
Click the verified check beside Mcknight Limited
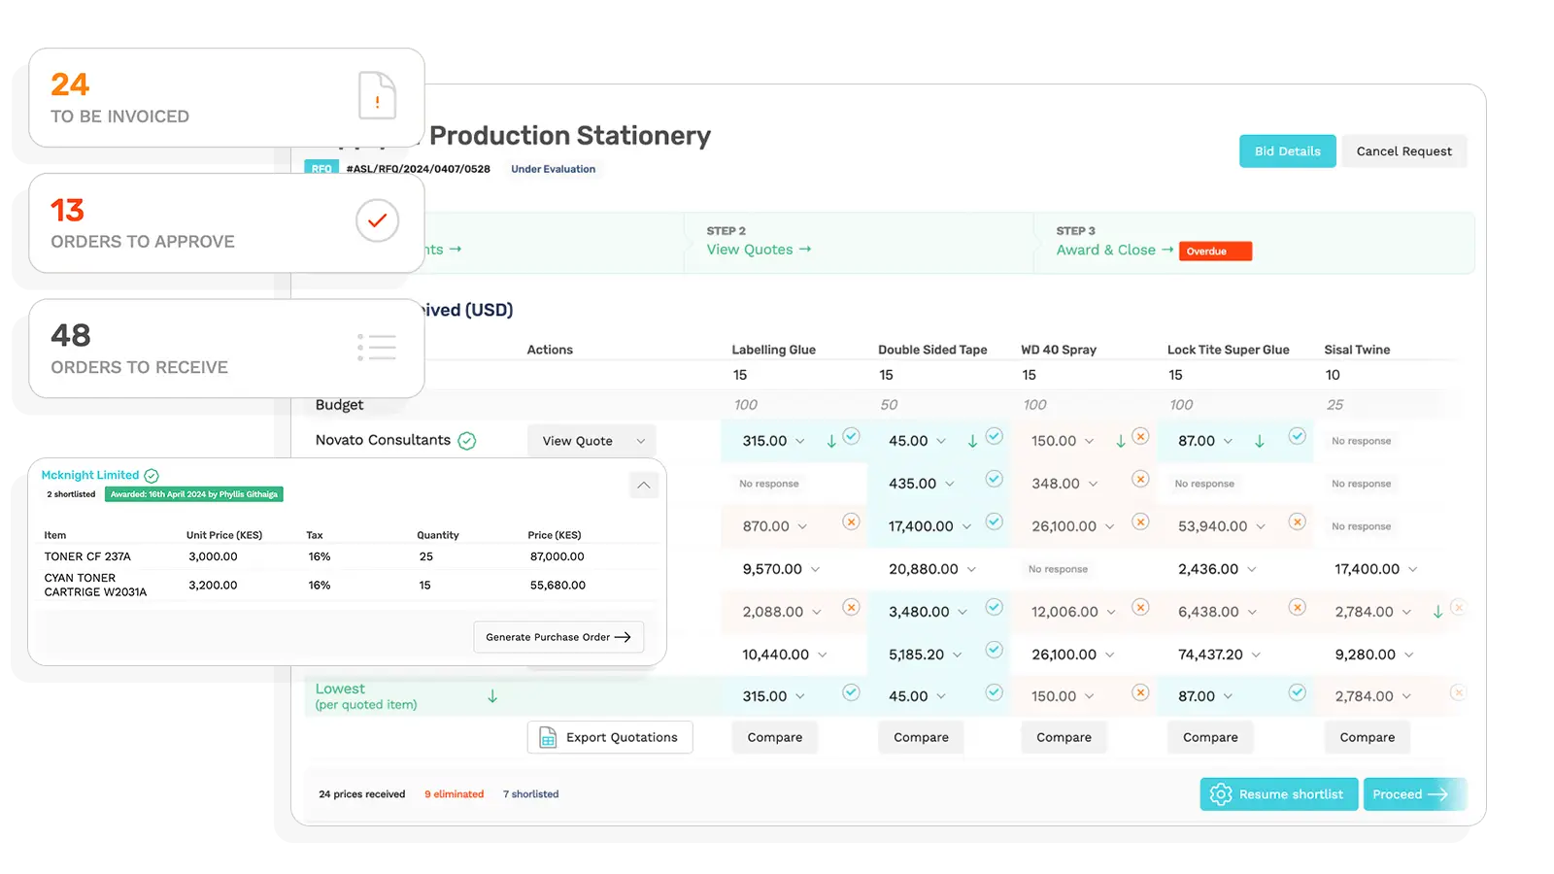tap(152, 475)
